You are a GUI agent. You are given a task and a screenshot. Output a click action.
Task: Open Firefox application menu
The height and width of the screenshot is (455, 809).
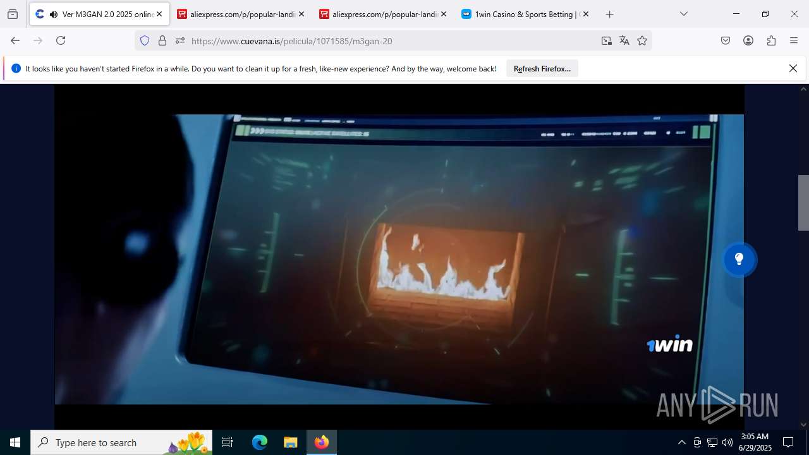pyautogui.click(x=794, y=40)
